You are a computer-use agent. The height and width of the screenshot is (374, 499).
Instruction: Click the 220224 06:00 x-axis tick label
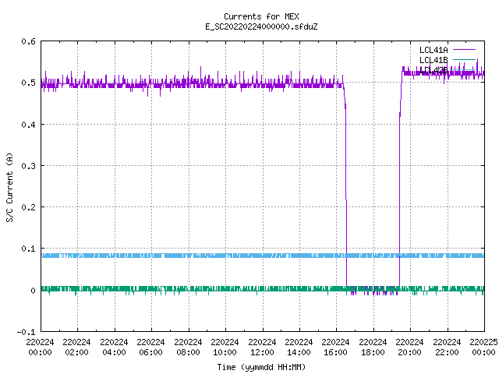[150, 347]
